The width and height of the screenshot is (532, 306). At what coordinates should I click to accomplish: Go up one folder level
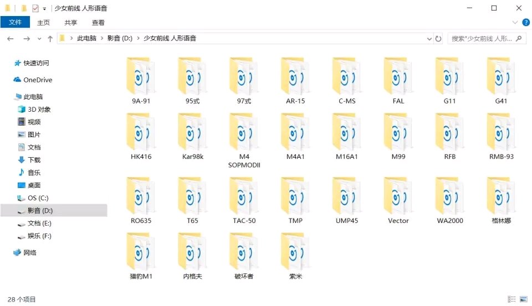point(50,39)
